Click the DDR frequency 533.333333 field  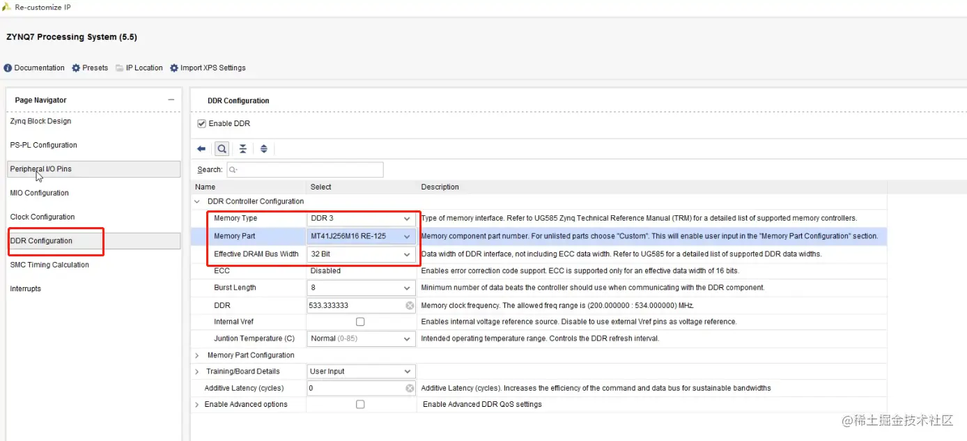(362, 305)
